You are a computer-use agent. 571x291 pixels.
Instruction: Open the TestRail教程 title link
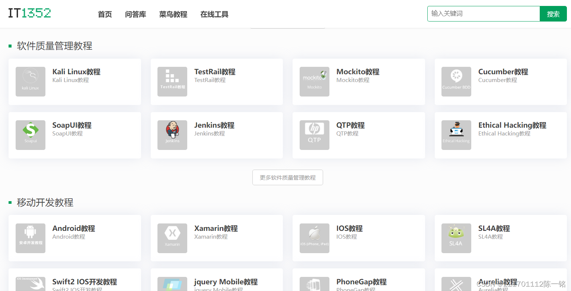(215, 72)
